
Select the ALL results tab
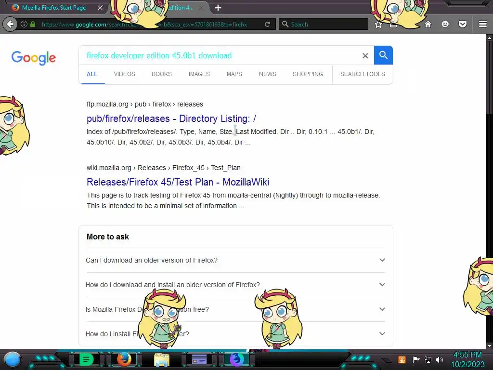click(x=92, y=74)
